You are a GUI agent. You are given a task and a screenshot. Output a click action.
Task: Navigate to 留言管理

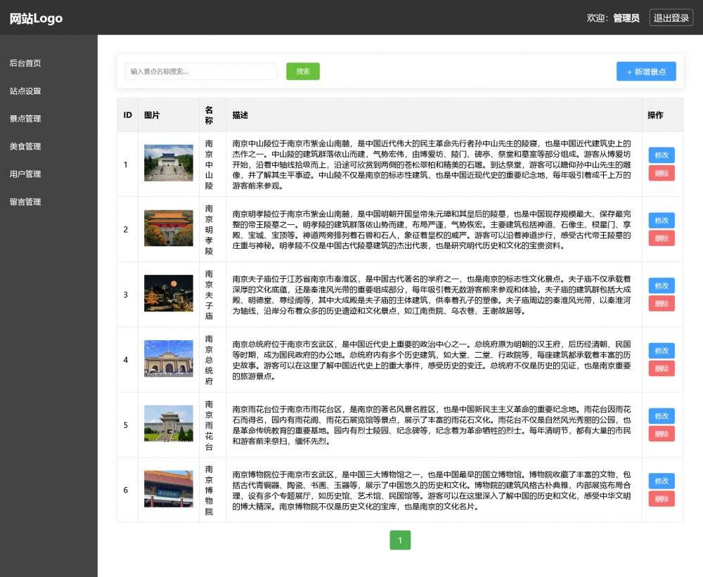(x=25, y=202)
